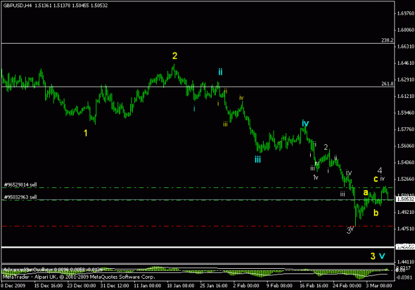Click the 9 Feb 08:00 time label
The height and width of the screenshot is (290, 415).
point(280,286)
